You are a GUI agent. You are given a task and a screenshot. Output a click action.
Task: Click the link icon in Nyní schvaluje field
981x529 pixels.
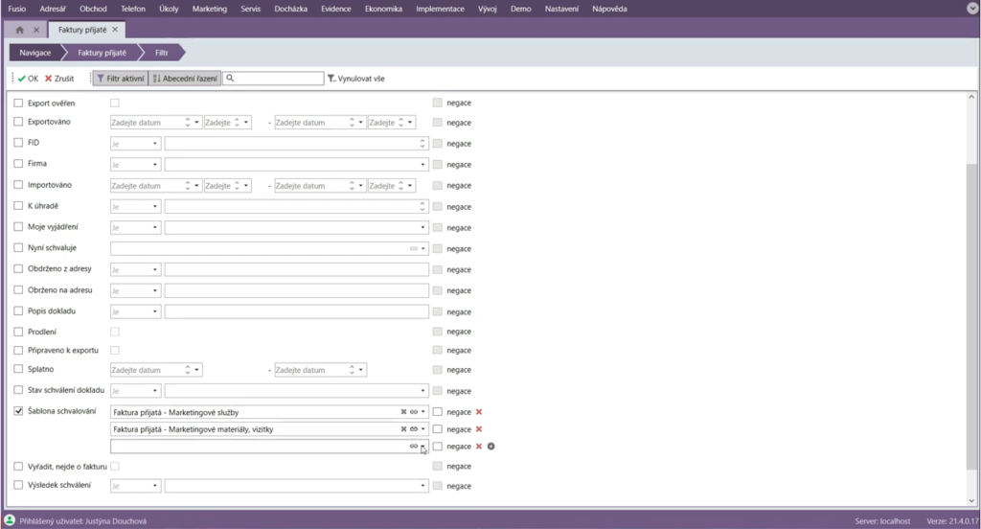[414, 248]
